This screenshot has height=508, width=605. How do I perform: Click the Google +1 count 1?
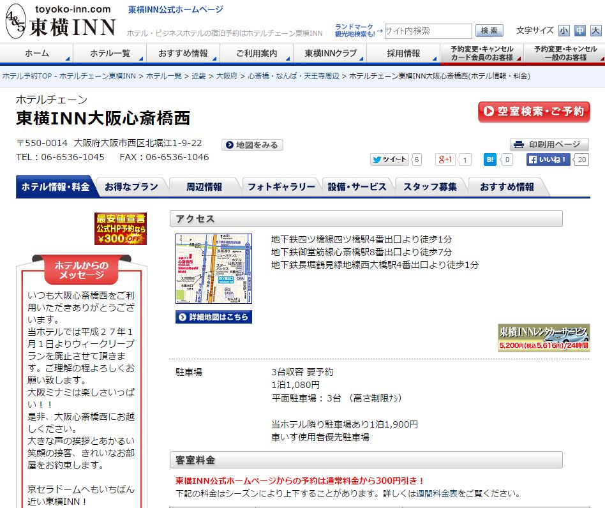(x=465, y=160)
